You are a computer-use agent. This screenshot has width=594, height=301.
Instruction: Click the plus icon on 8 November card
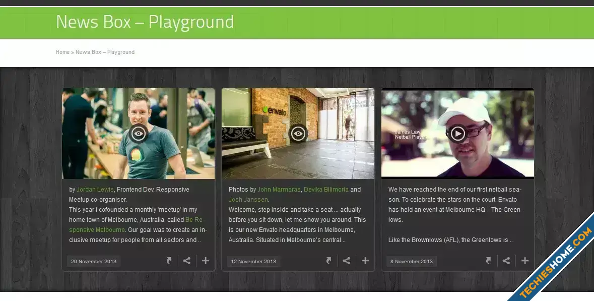point(524,261)
